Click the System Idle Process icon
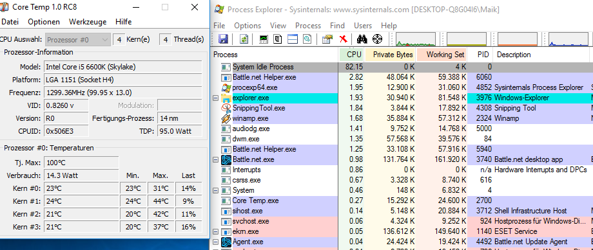This screenshot has width=593, height=250. 226,67
